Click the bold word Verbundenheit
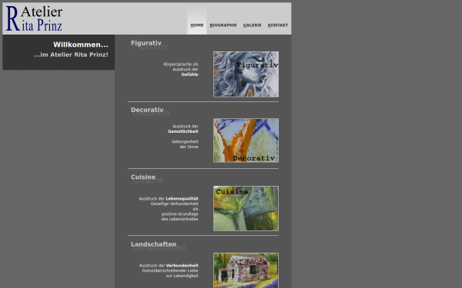462x288 pixels. [182, 266]
